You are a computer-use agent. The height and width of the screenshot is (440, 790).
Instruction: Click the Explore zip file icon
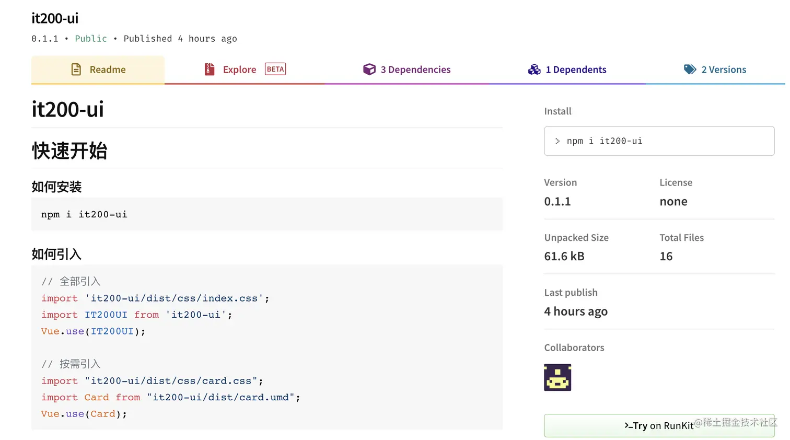click(x=210, y=70)
